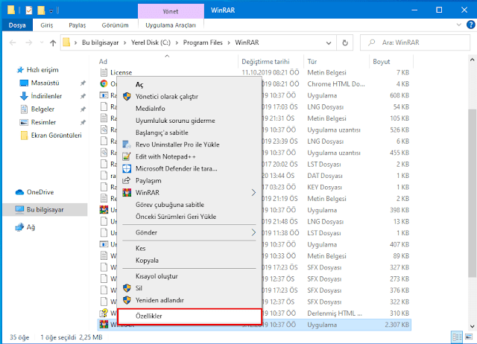Click the Ara: WinRAR search box
Viewport: 477px width, 344px height.
click(x=415, y=42)
